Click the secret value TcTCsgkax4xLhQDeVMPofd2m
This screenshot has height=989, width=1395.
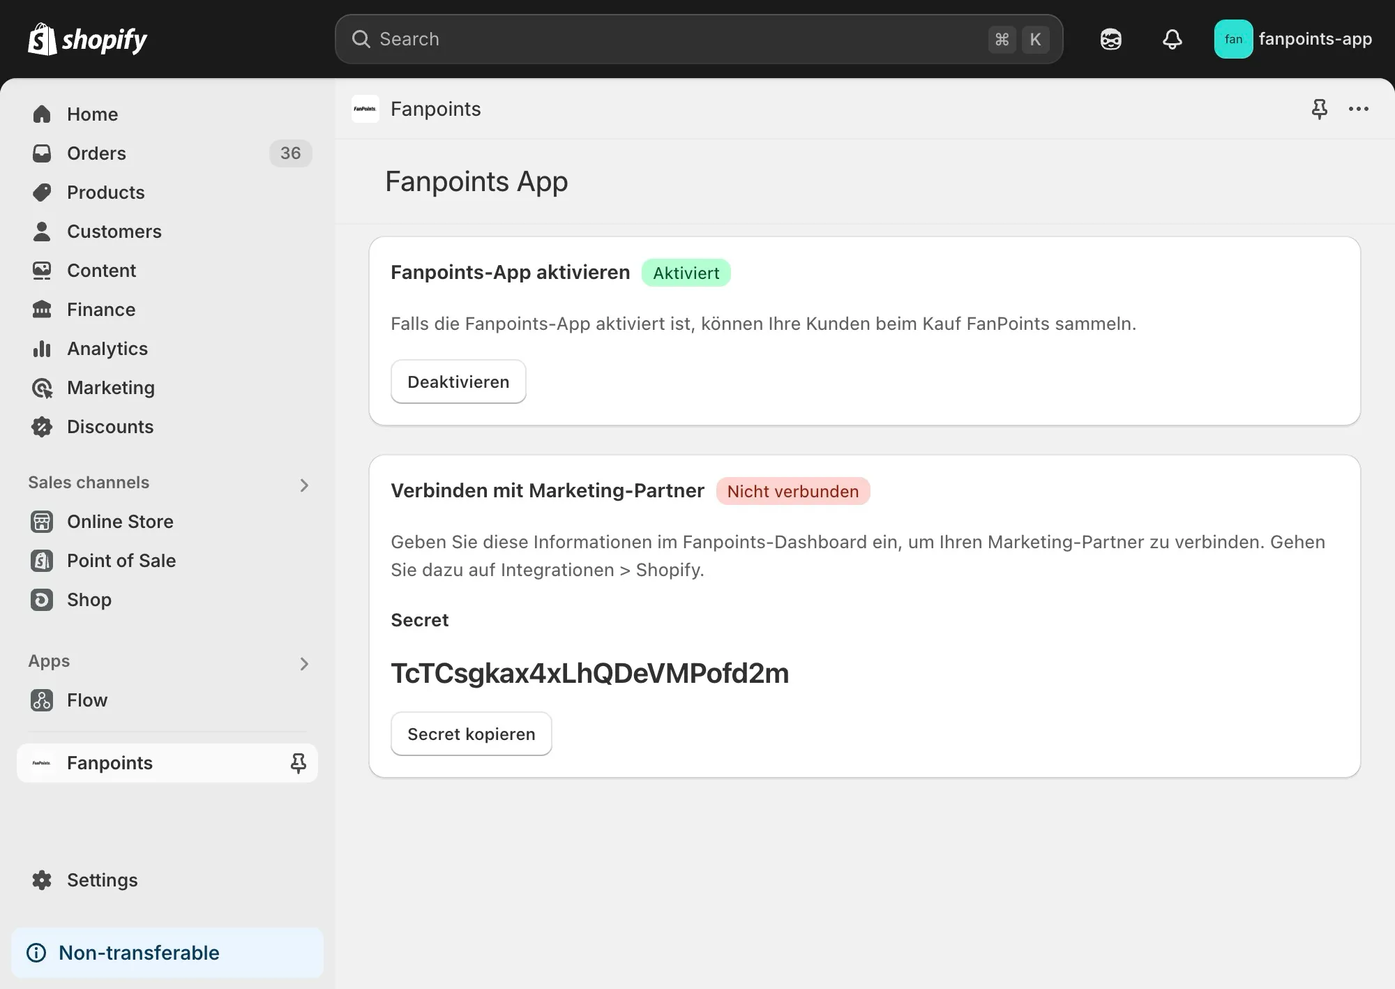pyautogui.click(x=590, y=673)
